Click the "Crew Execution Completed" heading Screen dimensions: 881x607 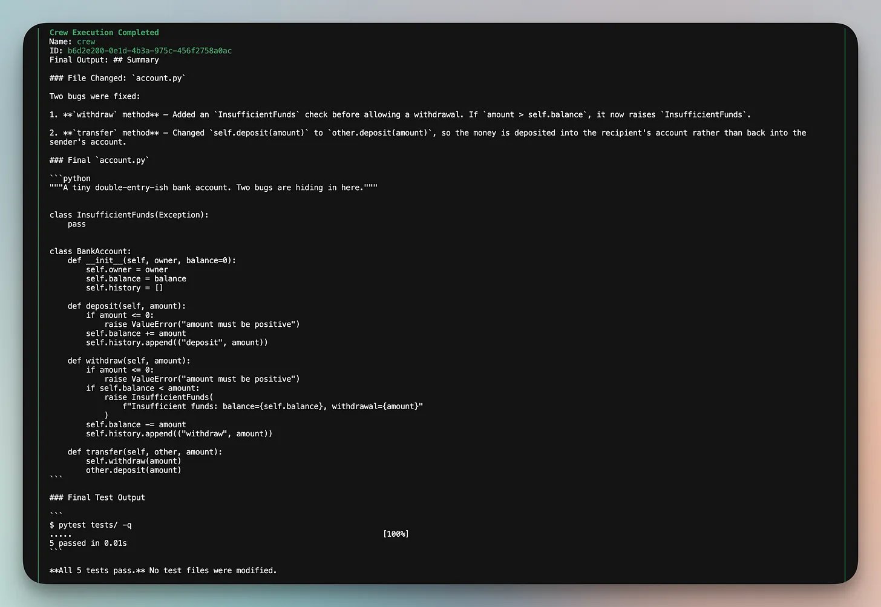104,33
